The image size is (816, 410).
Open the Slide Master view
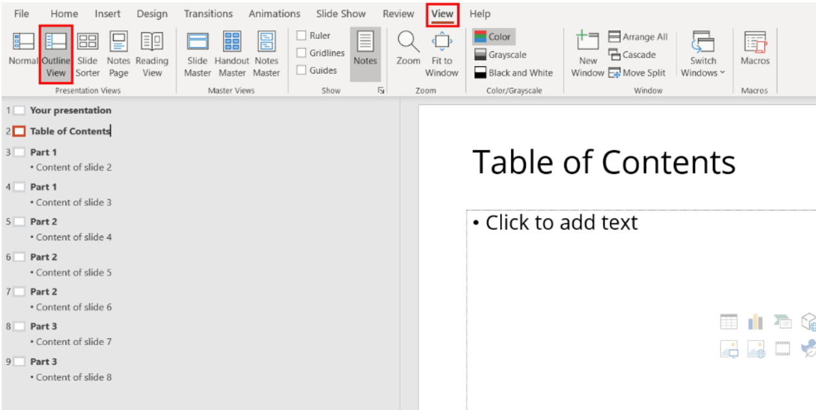pyautogui.click(x=197, y=52)
